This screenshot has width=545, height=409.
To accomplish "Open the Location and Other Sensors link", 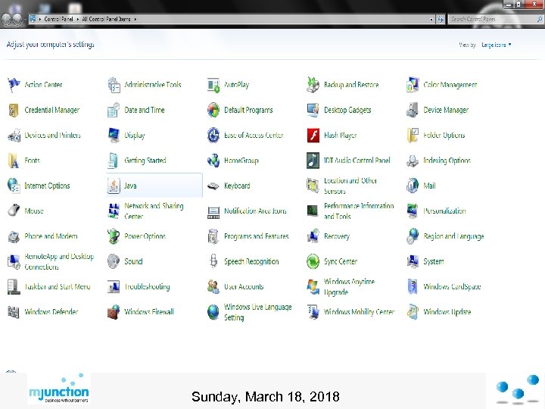I will 350,186.
